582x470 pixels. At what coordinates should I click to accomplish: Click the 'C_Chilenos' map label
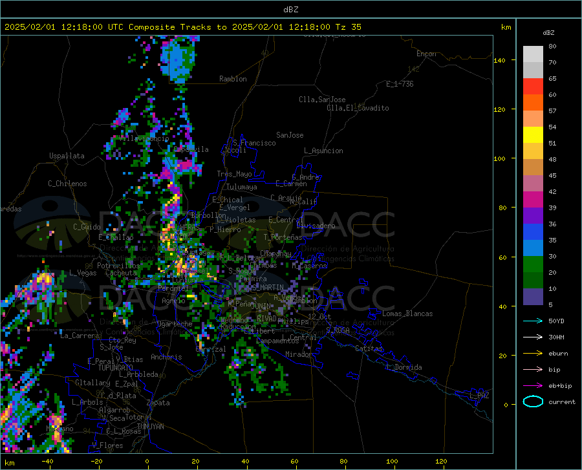pyautogui.click(x=67, y=184)
